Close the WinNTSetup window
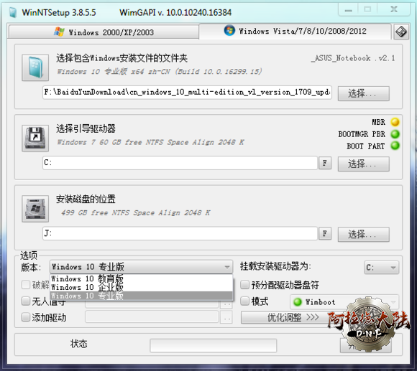417x371 pixels. tap(394, 10)
